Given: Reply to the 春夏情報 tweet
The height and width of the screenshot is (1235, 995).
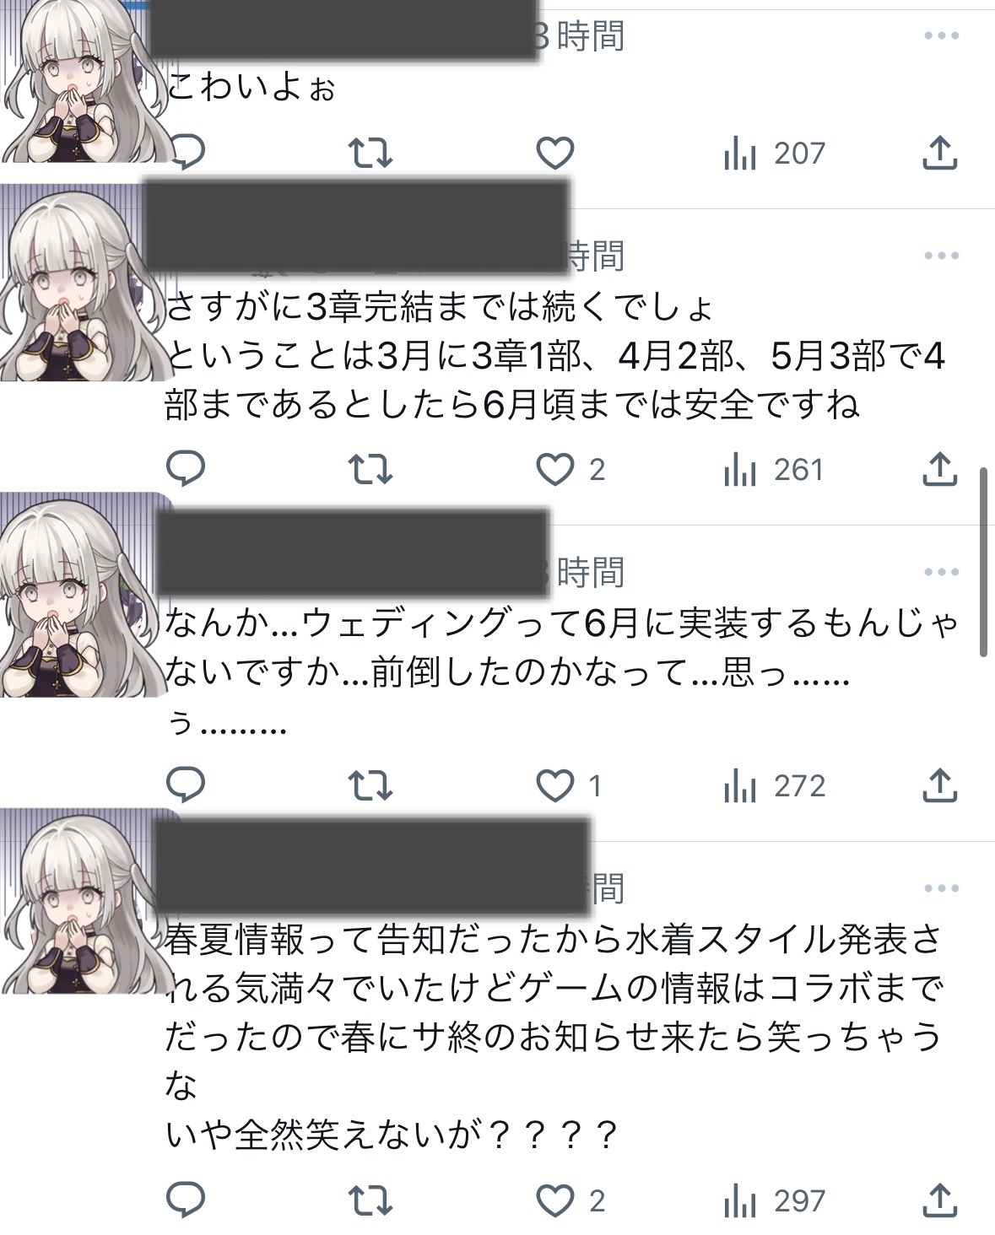Looking at the screenshot, I should [187, 1200].
